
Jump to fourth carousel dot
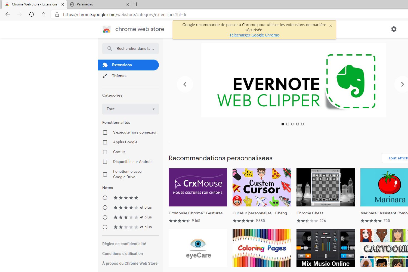298,124
